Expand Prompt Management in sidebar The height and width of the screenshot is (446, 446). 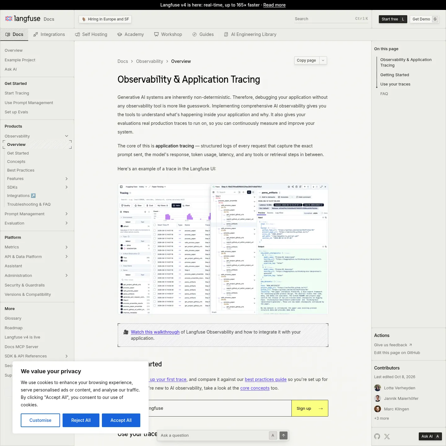[x=67, y=214]
